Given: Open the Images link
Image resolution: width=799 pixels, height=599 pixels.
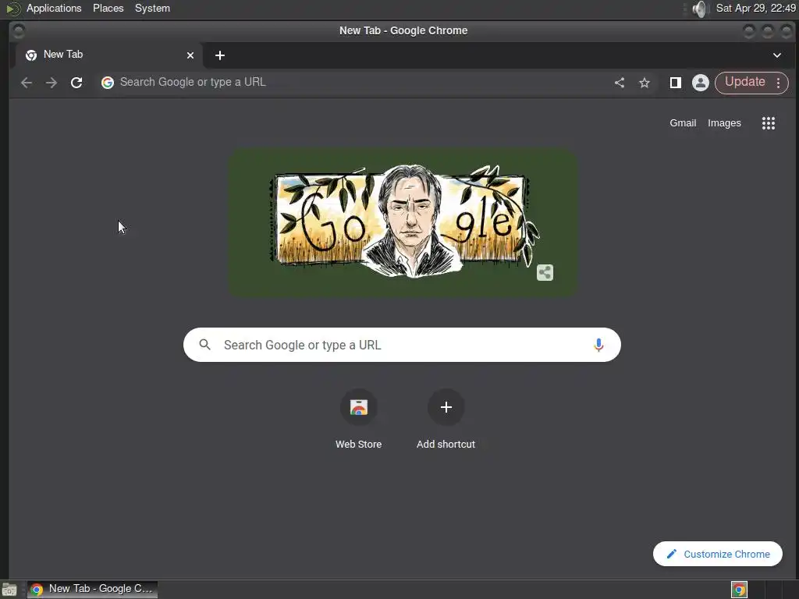Looking at the screenshot, I should tap(724, 122).
